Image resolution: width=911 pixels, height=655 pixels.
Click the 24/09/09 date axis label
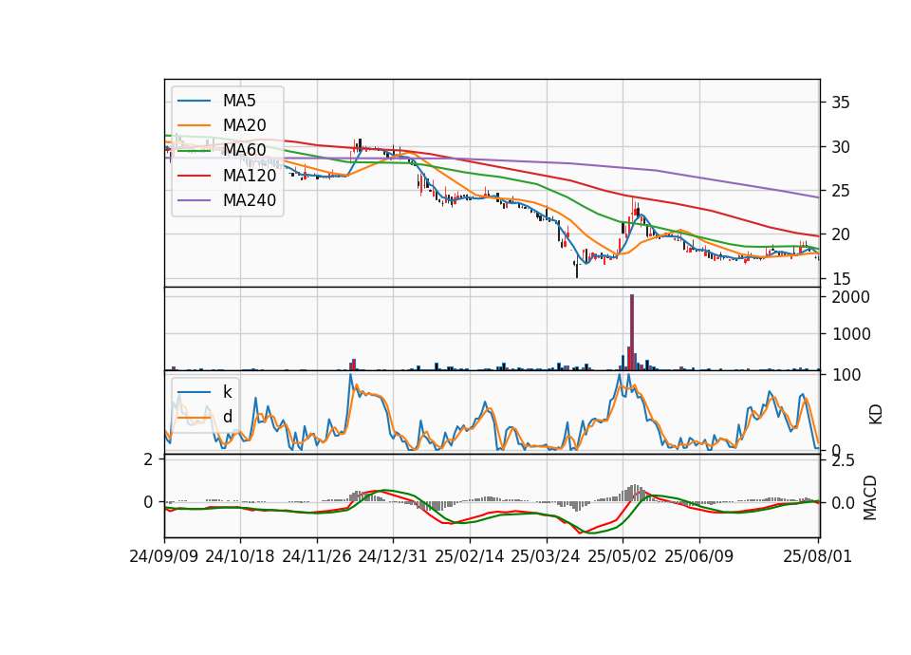coord(164,556)
